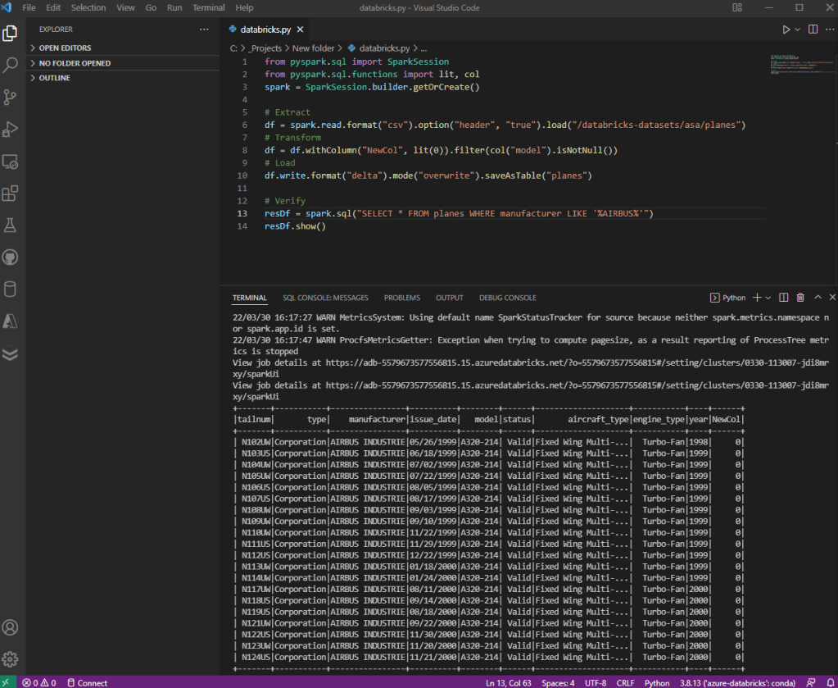Toggle the customize layout control

[x=737, y=7]
